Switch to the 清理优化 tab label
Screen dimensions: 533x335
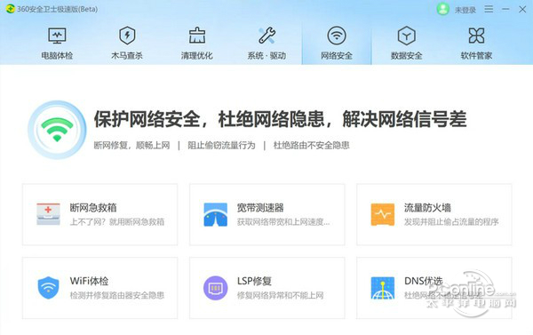point(197,55)
